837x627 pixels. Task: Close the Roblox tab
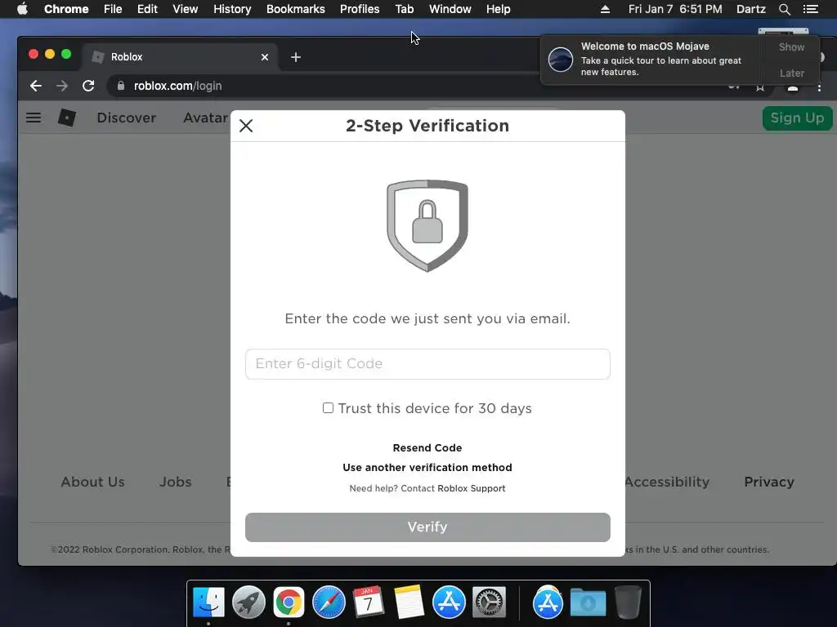[x=265, y=57]
